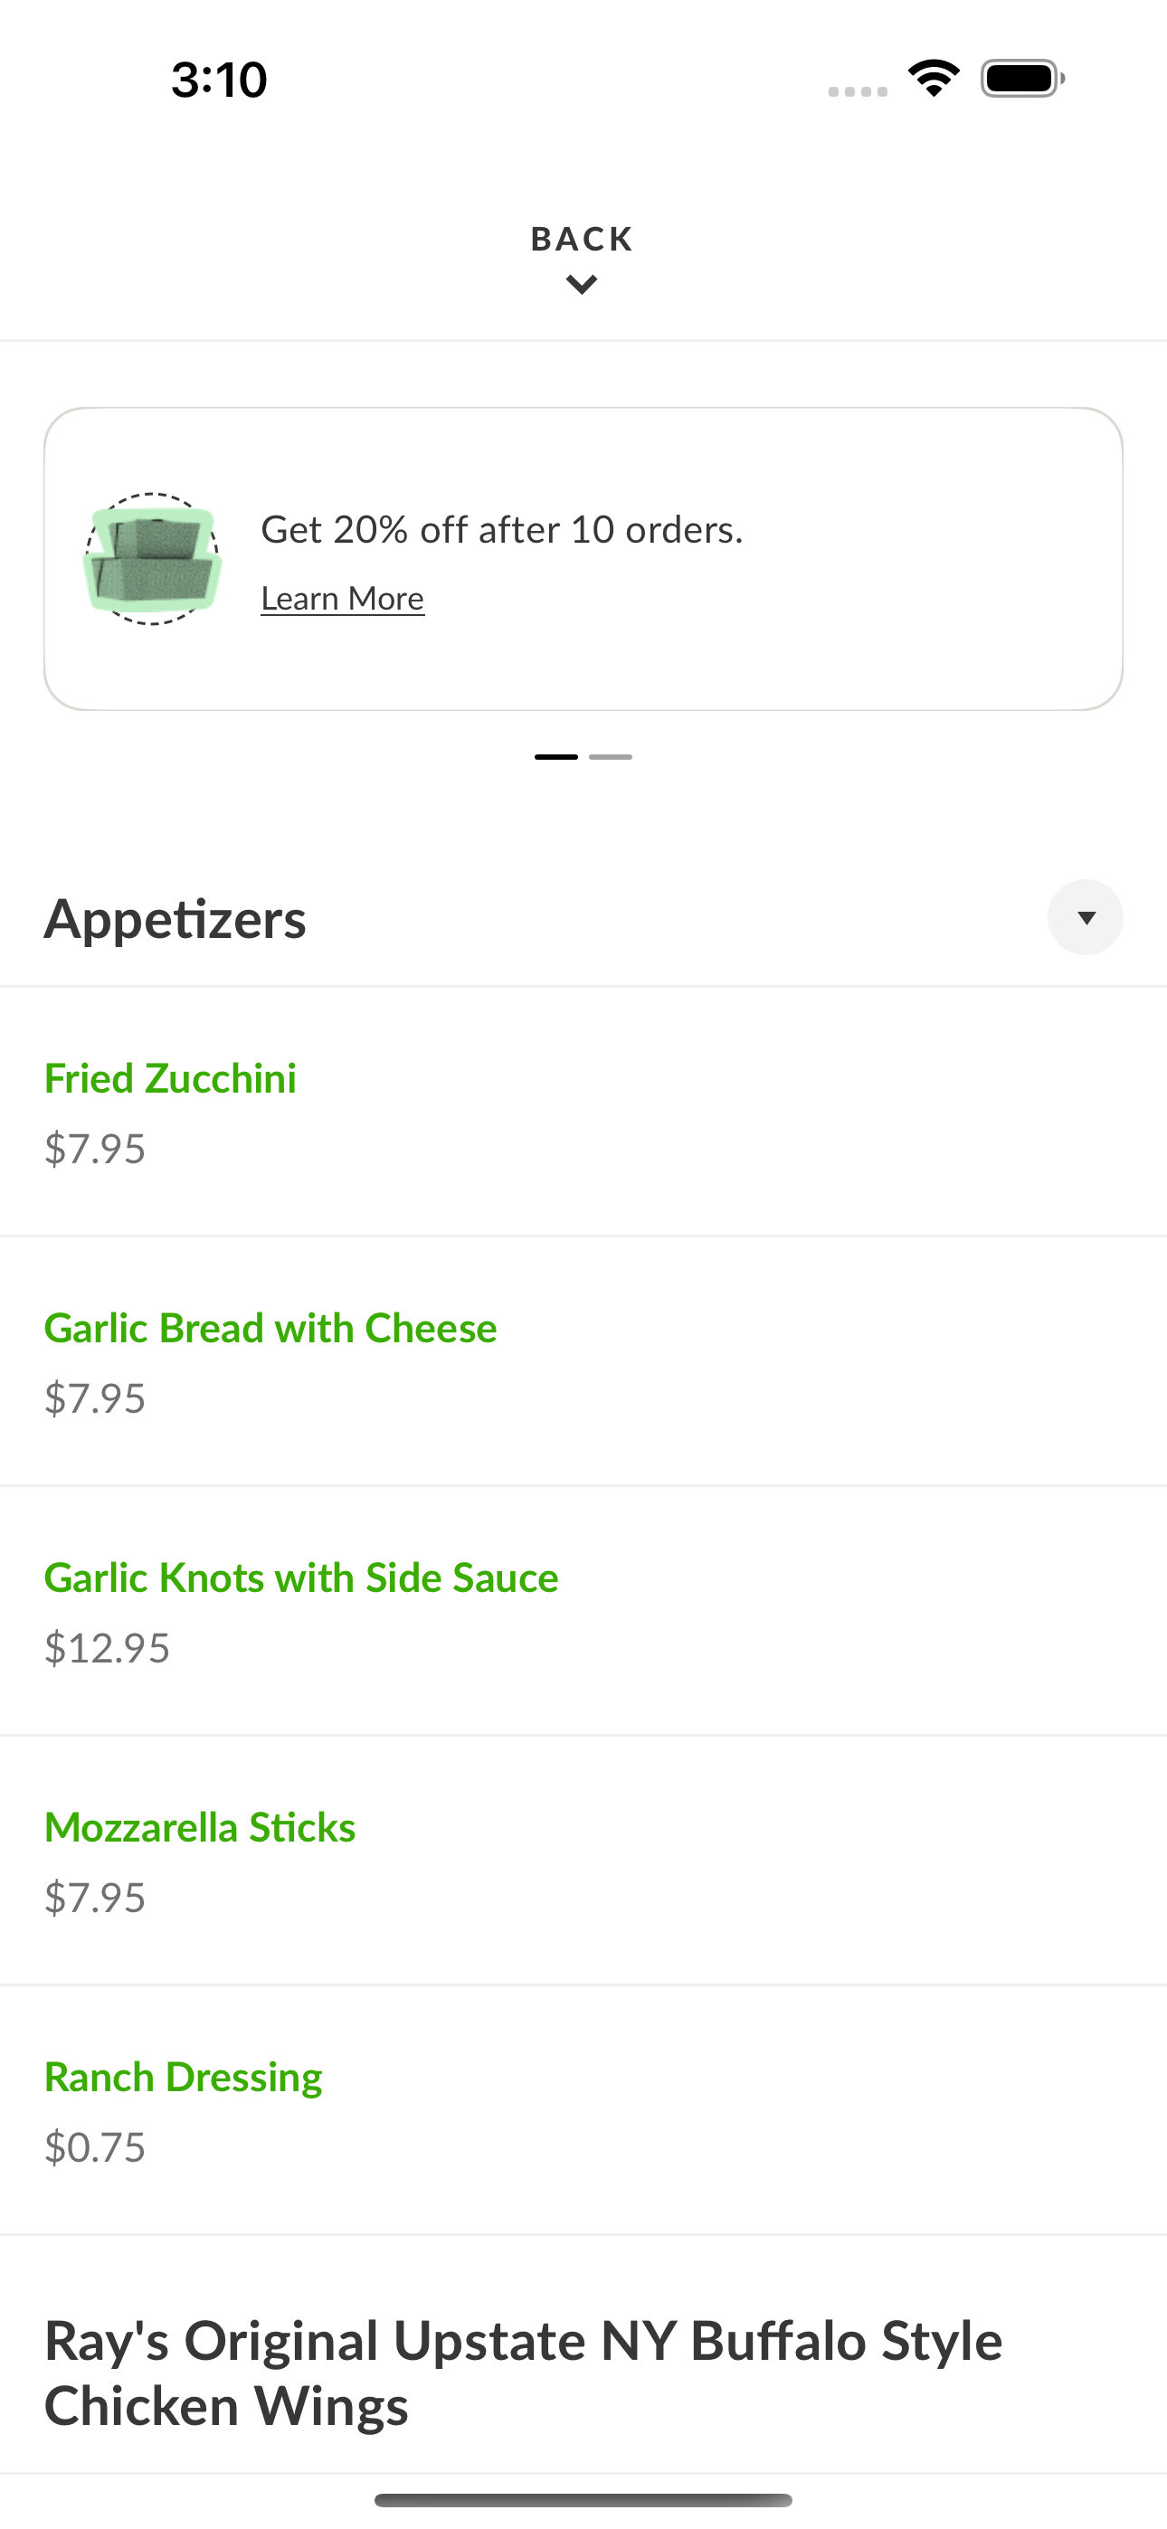Pick Garlic Knots with Side Sauce
1167x2529 pixels.
[x=583, y=1611]
